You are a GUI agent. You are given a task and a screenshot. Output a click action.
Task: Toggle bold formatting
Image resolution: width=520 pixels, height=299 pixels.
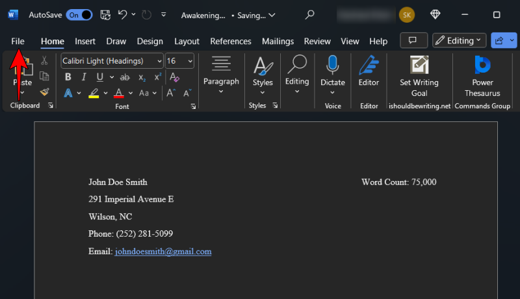point(68,77)
